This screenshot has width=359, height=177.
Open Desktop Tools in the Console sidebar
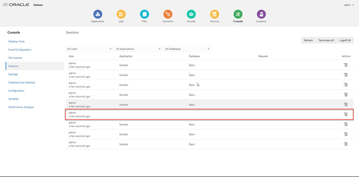pos(17,42)
